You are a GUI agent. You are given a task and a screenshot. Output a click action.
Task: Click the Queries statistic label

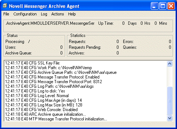click(130, 47)
